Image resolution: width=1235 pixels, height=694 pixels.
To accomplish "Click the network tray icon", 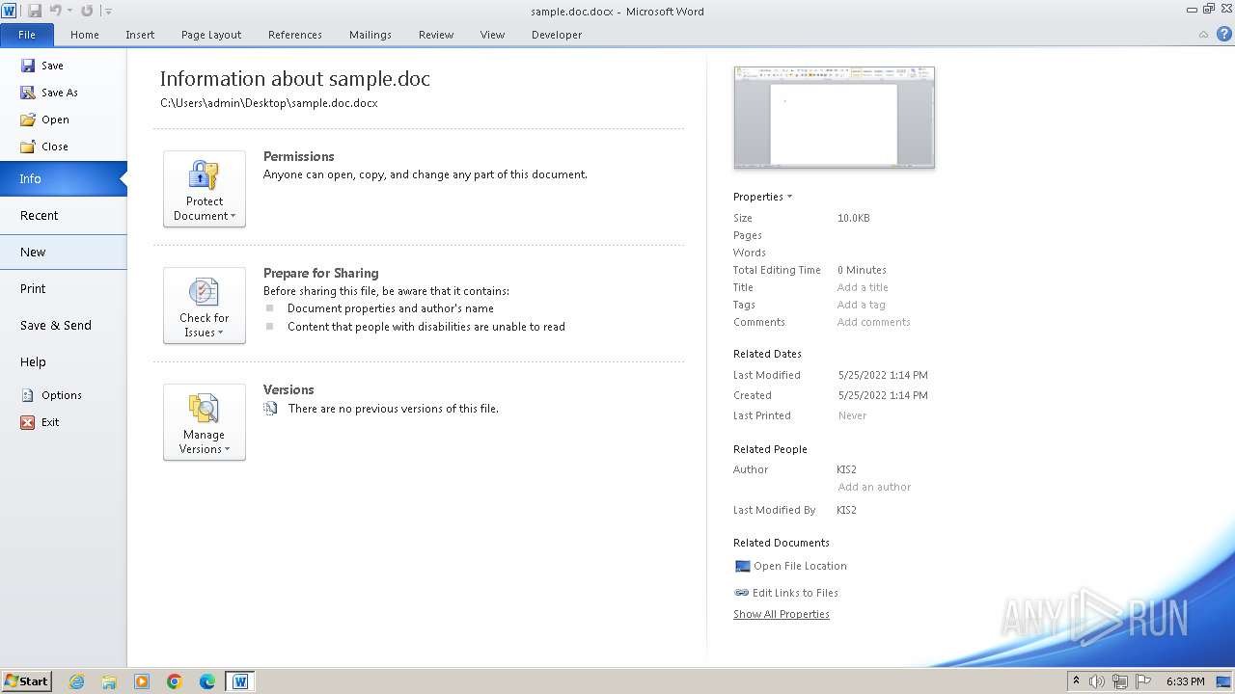I will pos(1120,681).
